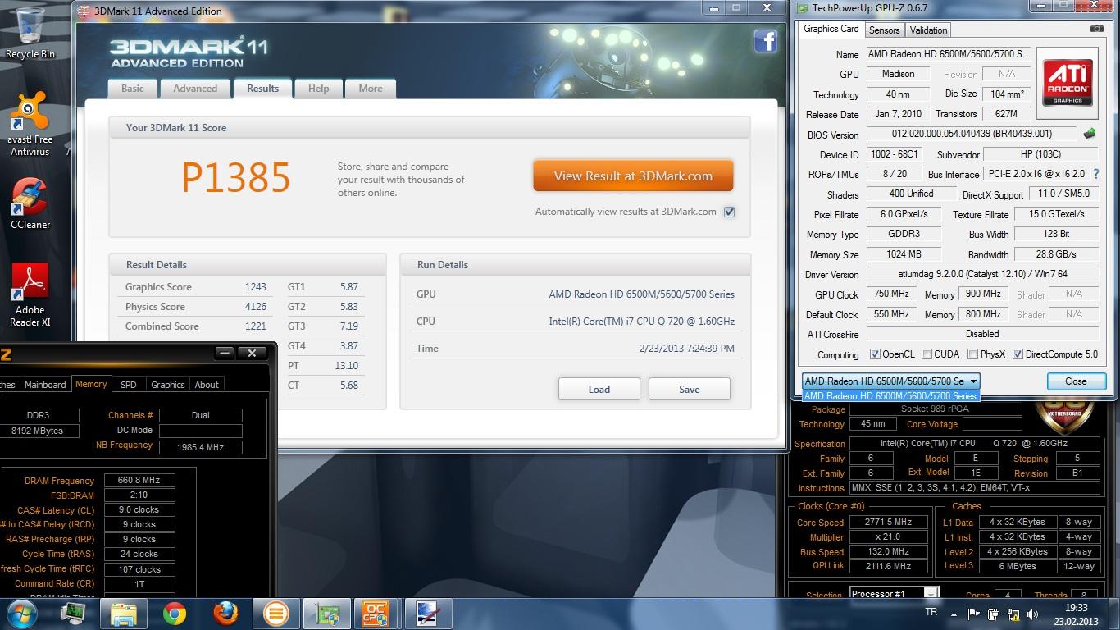Open the Action Center flag icon

[x=974, y=614]
